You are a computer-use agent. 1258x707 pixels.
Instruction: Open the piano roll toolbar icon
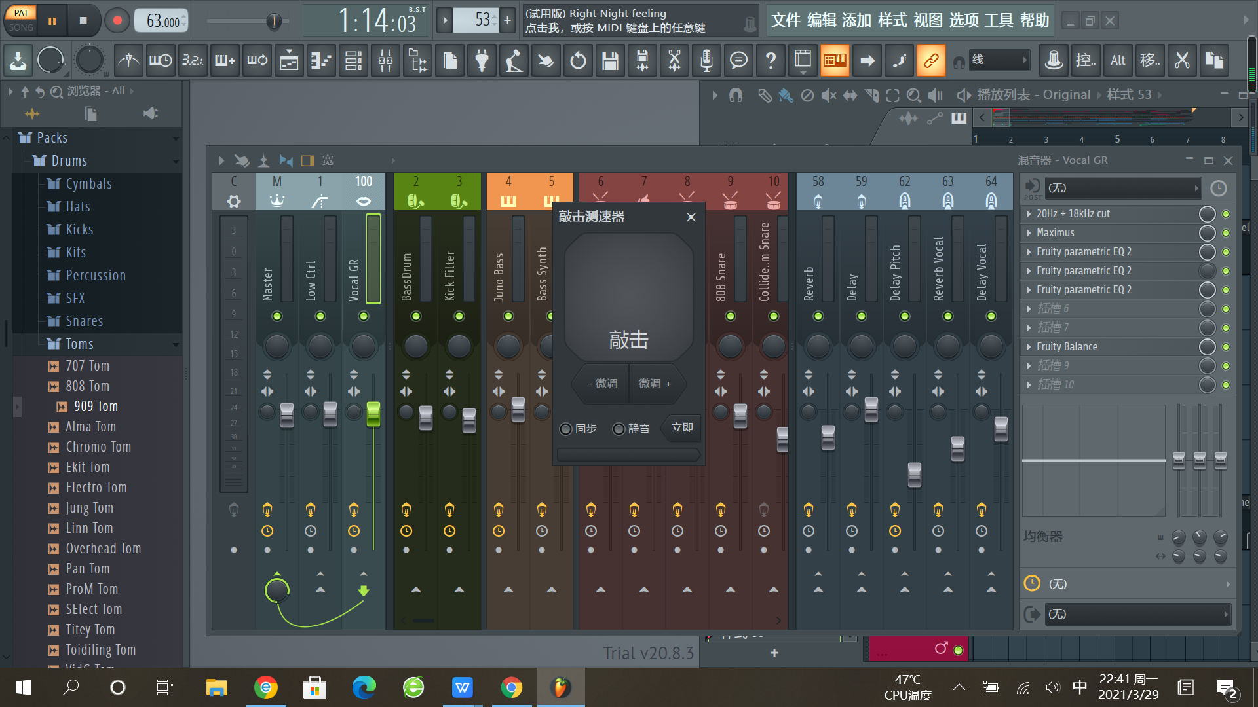[321, 61]
